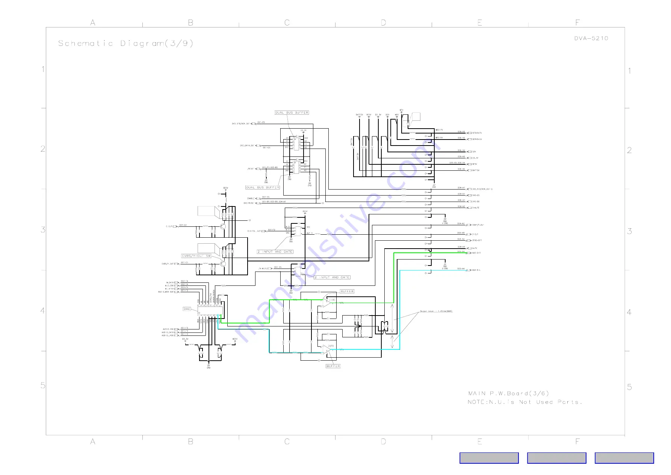Screen dimensions: 671x475
Task: Click the "DVD-DO" output label
Action: pos(476,202)
